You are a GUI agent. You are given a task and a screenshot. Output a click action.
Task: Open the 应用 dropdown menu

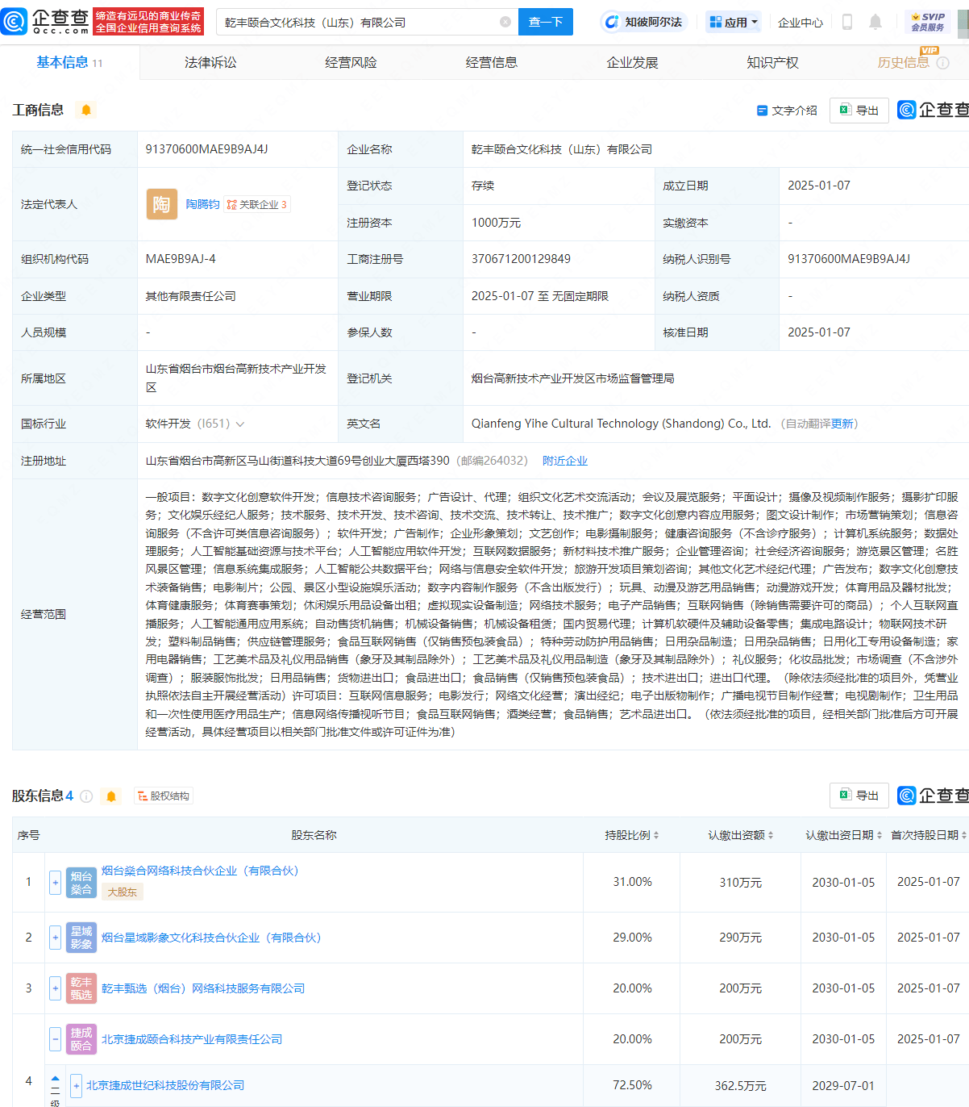pyautogui.click(x=734, y=22)
